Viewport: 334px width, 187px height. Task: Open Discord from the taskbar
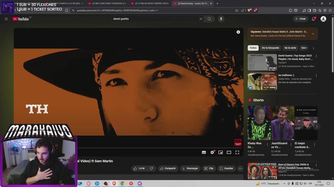pyautogui.click(x=140, y=184)
